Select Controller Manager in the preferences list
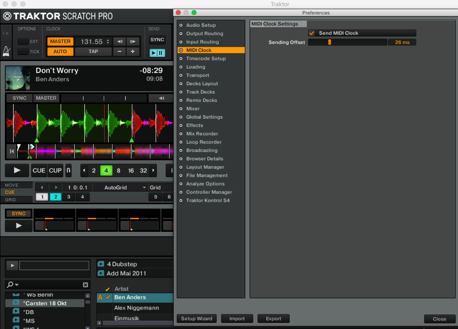The width and height of the screenshot is (458, 329). click(x=209, y=192)
